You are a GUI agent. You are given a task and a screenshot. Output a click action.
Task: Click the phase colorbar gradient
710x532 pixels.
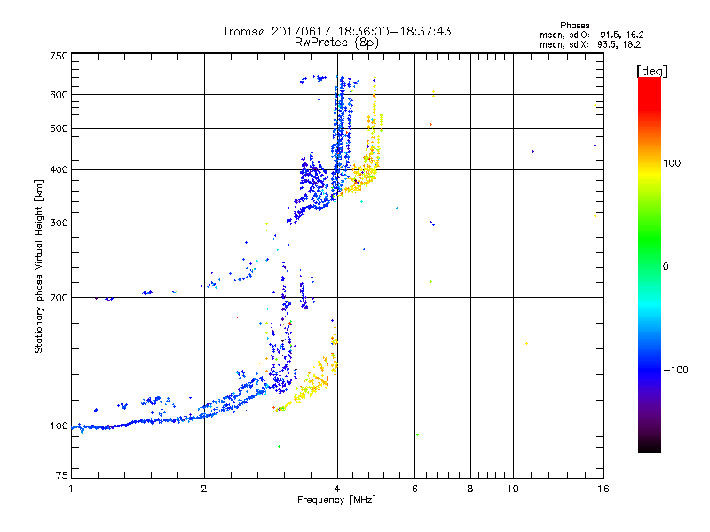click(x=650, y=265)
